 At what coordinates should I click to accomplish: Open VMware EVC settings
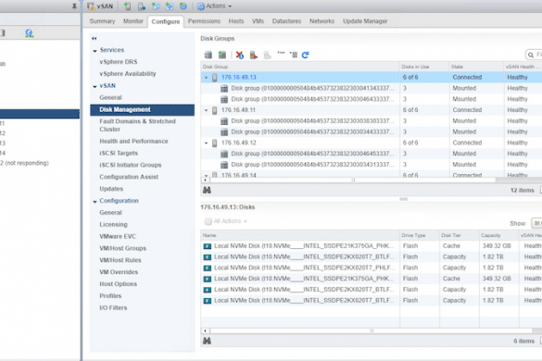click(x=118, y=236)
